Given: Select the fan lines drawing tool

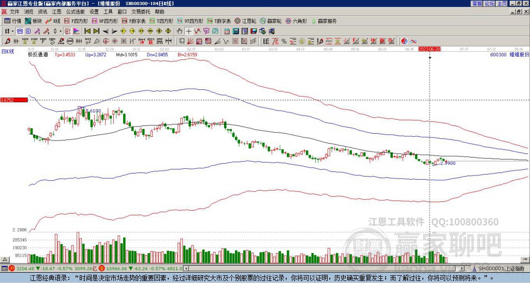Looking at the screenshot, I should pyautogui.click(x=190, y=41).
